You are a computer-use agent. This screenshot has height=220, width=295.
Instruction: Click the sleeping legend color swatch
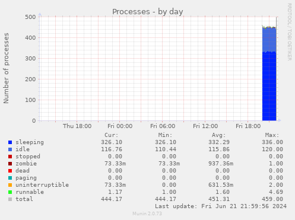10,142
